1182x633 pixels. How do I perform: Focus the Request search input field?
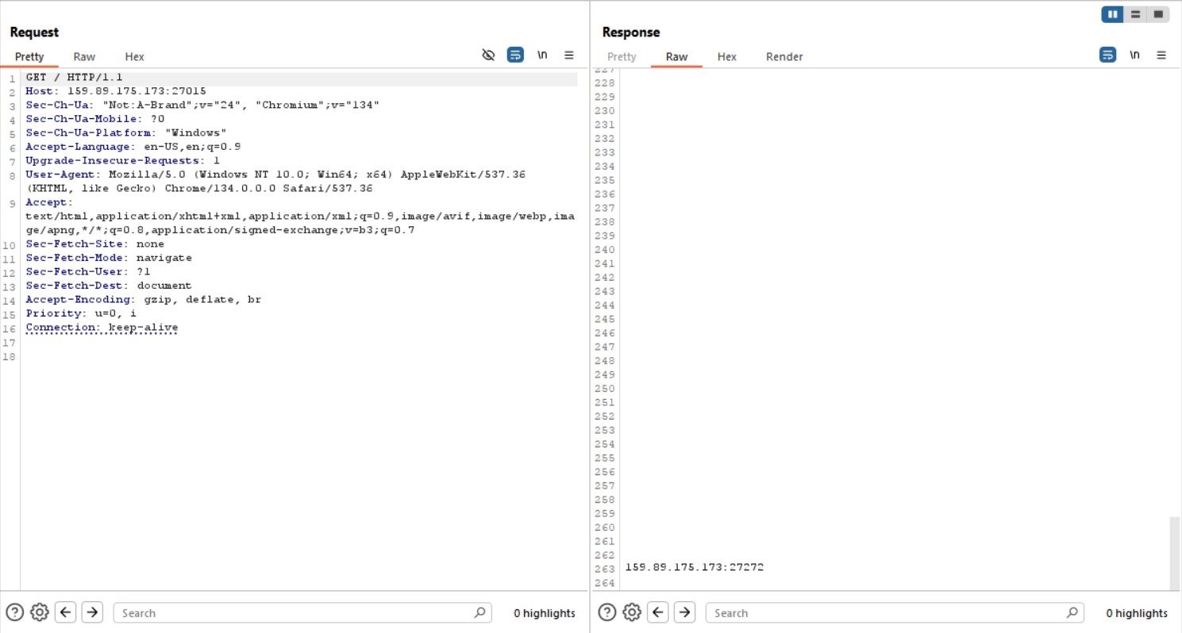point(302,612)
